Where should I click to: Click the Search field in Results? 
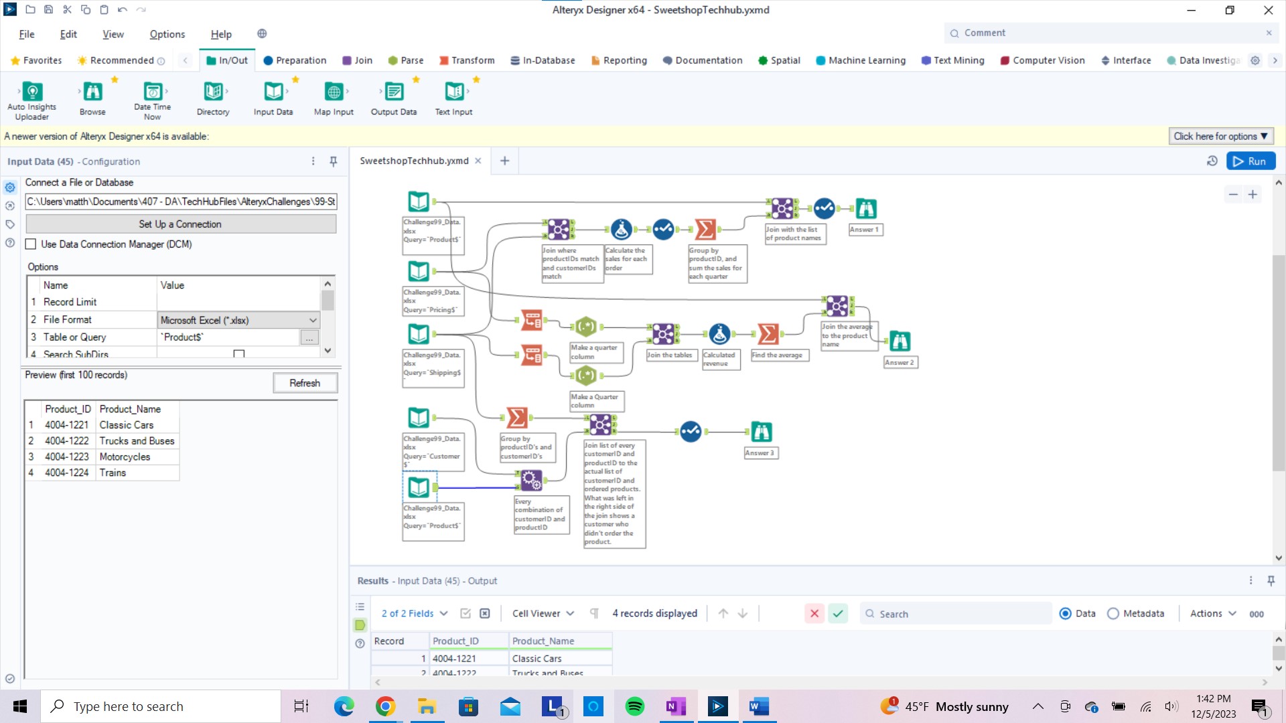click(958, 613)
